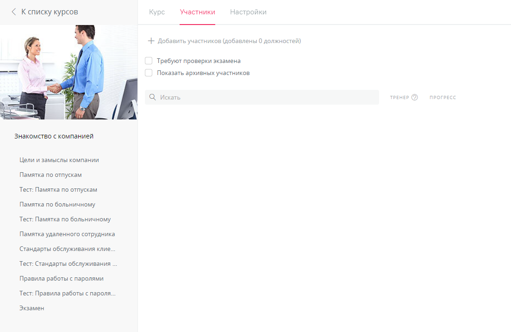Select the Участники tab
The height and width of the screenshot is (332, 511).
coord(198,12)
